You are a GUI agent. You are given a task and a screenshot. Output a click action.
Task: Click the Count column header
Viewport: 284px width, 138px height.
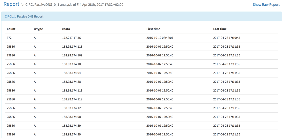point(11,29)
